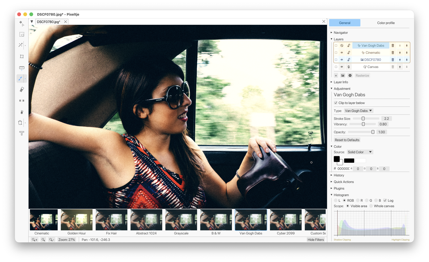
Task: Open layer settings gear icon
Action: [x=350, y=75]
